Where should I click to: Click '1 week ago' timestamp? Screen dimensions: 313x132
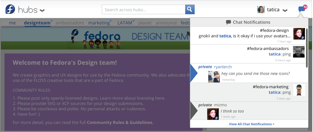coord(228,117)
